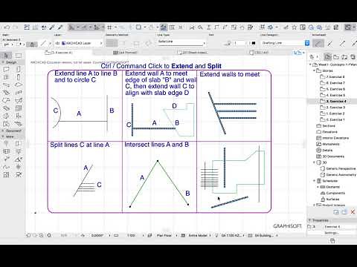
Task: Open 0. Exercise 1 in the Navigator
Action: pos(332,119)
